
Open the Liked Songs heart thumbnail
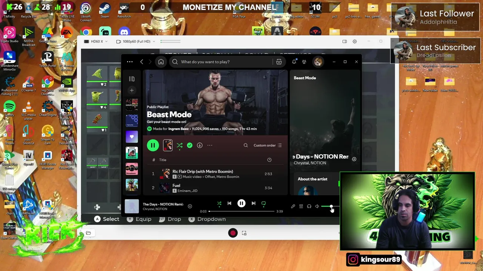[x=132, y=137]
